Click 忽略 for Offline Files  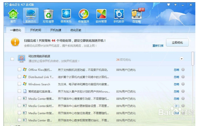pyautogui.click(x=177, y=70)
